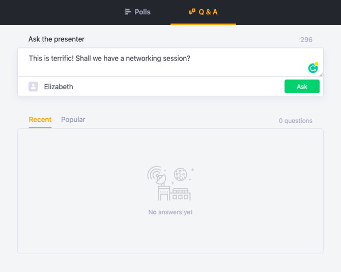This screenshot has height=272, width=341.
Task: Switch to the Polls tab
Action: click(137, 12)
